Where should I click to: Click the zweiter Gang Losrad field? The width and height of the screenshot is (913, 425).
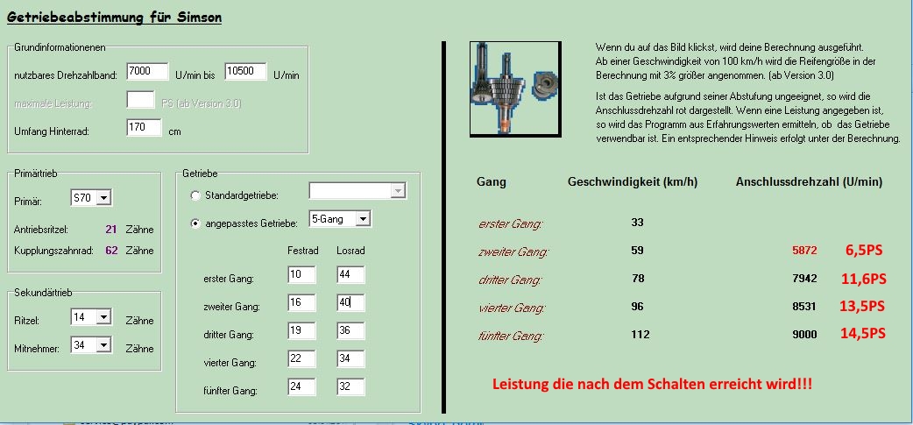350,303
